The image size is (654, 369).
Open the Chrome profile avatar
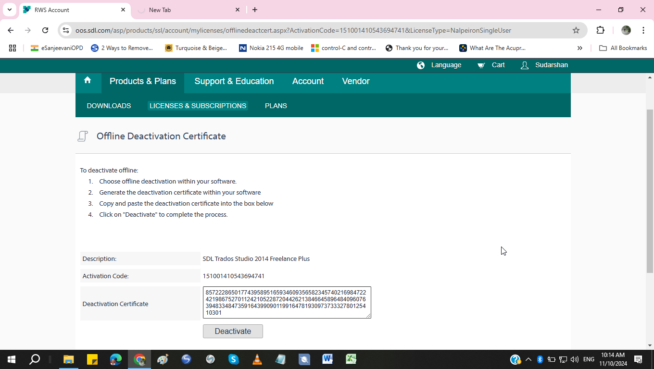[626, 30]
